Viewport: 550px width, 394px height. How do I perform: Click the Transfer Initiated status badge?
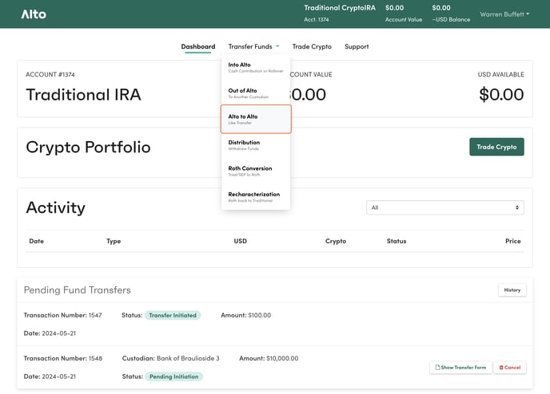(x=173, y=315)
